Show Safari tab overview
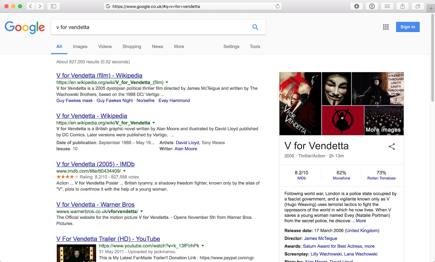The width and height of the screenshot is (435, 262). click(x=418, y=6)
